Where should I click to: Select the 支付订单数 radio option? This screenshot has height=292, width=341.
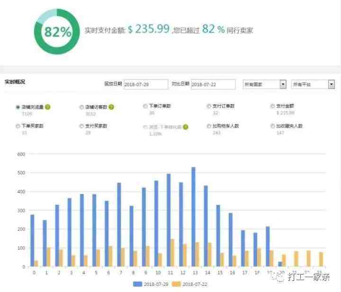click(209, 106)
